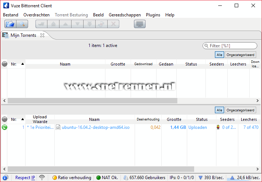Sort upper table by Nr: column

coord(16,64)
